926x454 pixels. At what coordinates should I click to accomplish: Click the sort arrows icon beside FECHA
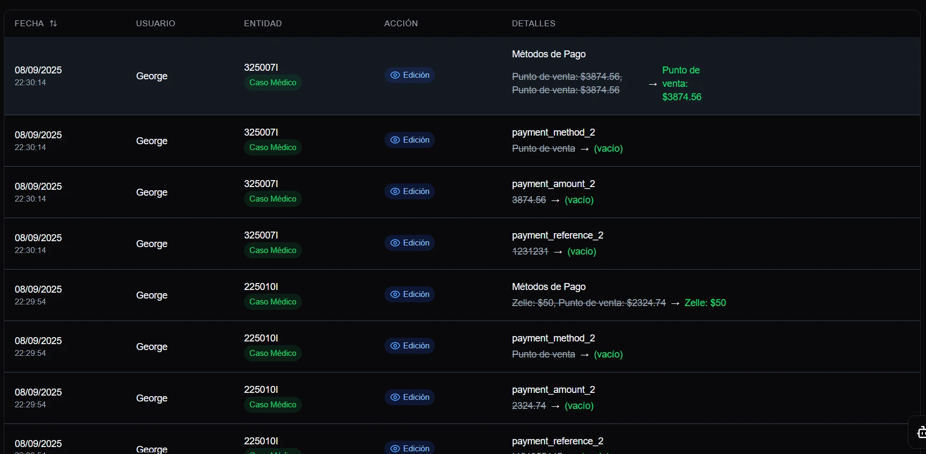pos(53,24)
